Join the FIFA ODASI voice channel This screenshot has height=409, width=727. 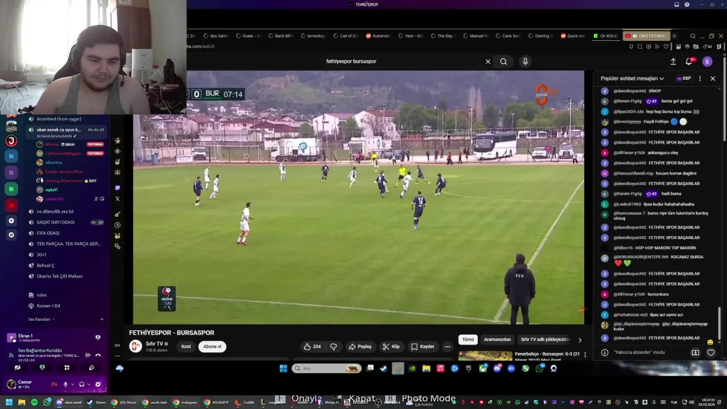click(x=65, y=233)
